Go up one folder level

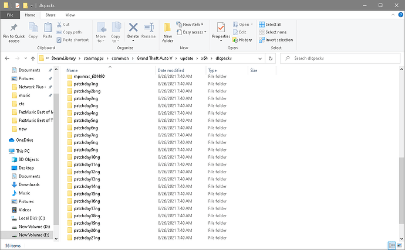(33, 59)
